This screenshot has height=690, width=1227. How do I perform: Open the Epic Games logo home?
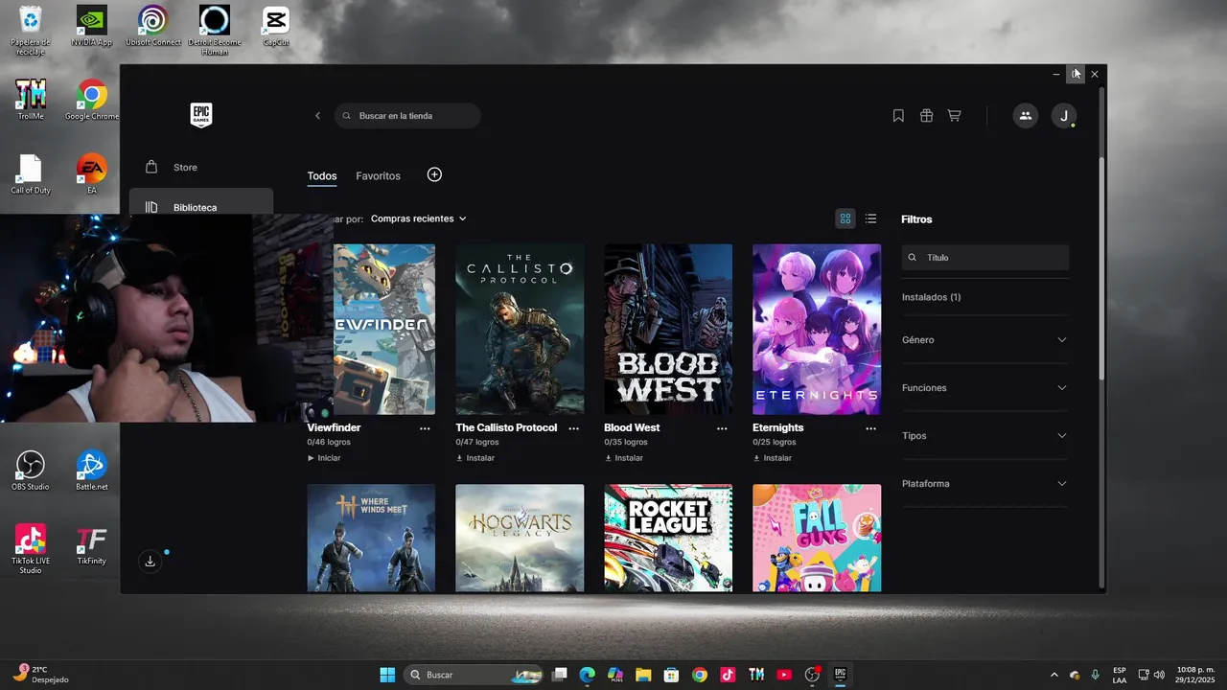(200, 115)
